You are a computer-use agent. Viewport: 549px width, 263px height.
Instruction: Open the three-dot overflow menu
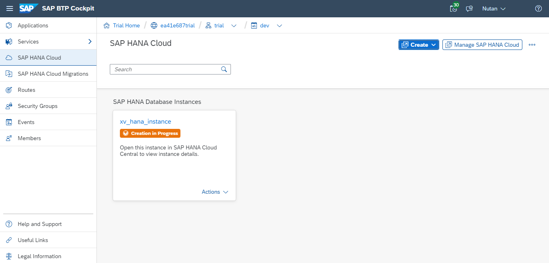pos(532,45)
